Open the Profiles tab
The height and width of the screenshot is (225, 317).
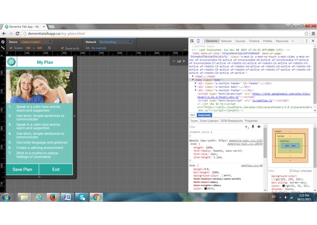(x=267, y=41)
